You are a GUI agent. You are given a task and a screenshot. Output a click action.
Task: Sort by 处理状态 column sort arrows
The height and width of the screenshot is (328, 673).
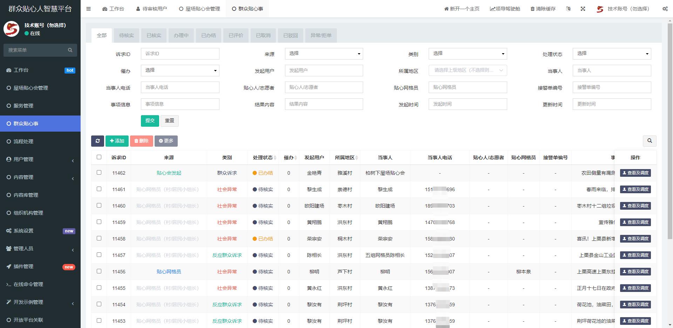[275, 158]
